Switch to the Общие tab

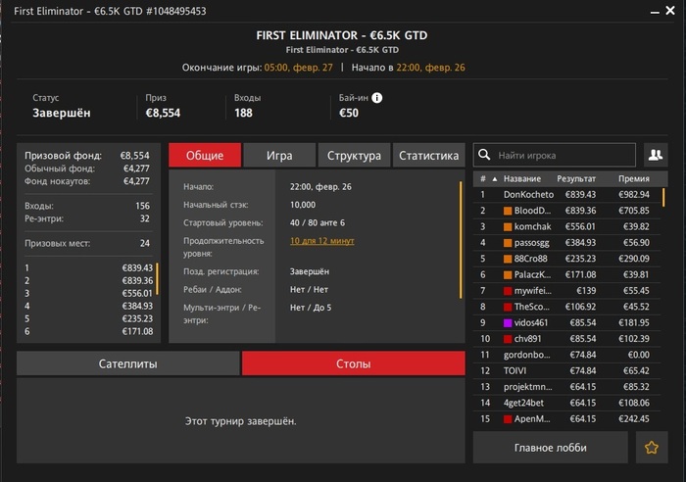[x=205, y=155]
